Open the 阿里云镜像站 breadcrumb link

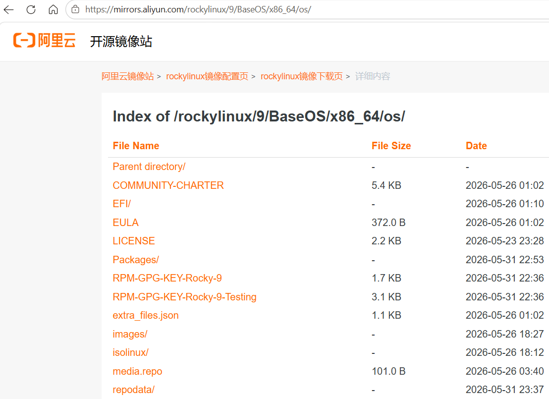coord(127,76)
